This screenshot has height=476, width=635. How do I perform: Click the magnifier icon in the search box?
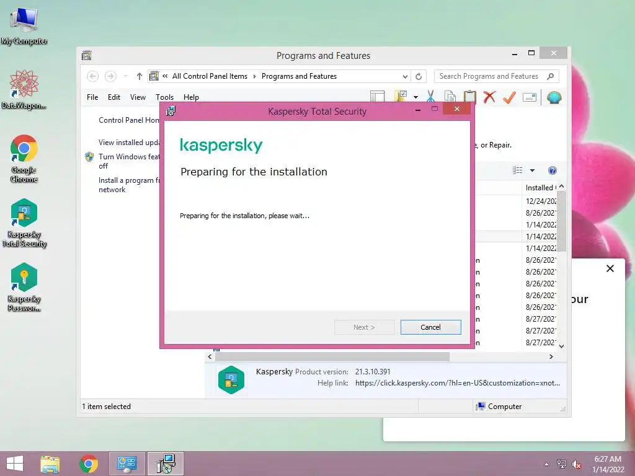click(x=551, y=76)
